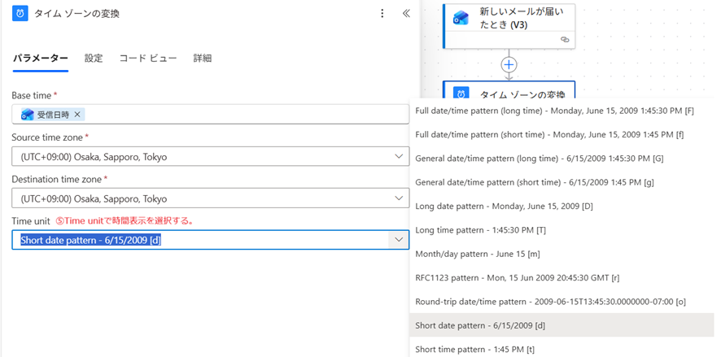Expand the Time unit dropdown arrow
This screenshot has height=357, width=721.
point(398,239)
